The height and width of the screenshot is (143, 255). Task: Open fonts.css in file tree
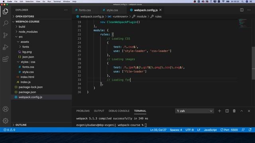pyautogui.click(x=28, y=67)
